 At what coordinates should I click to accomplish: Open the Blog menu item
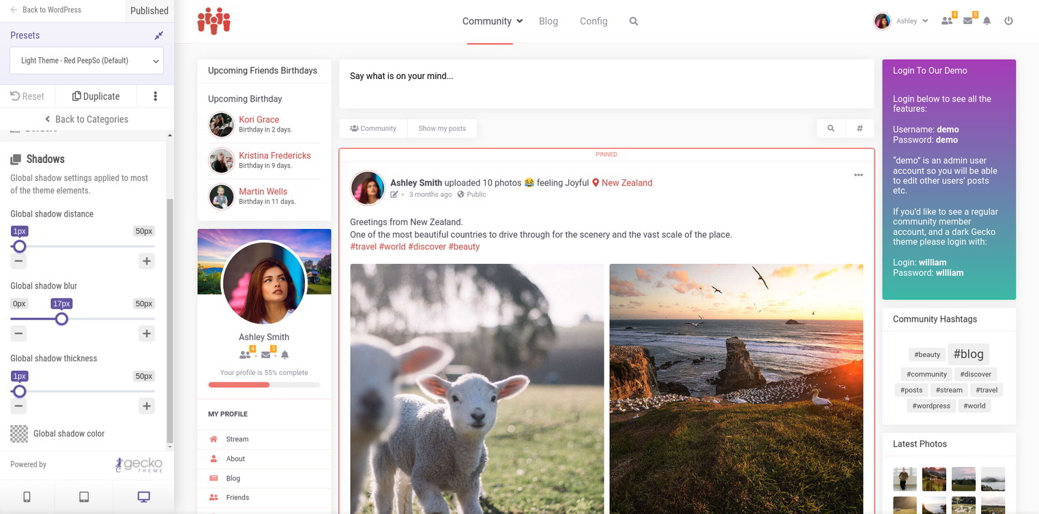pyautogui.click(x=548, y=21)
